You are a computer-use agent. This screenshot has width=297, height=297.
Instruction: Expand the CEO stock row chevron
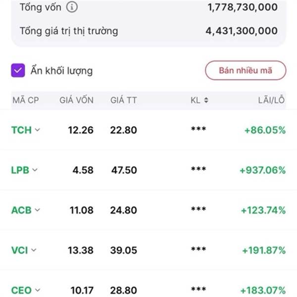pyautogui.click(x=38, y=290)
